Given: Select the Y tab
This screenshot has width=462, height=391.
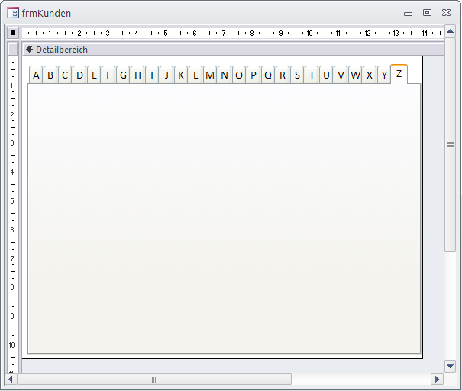Looking at the screenshot, I should click(x=384, y=75).
